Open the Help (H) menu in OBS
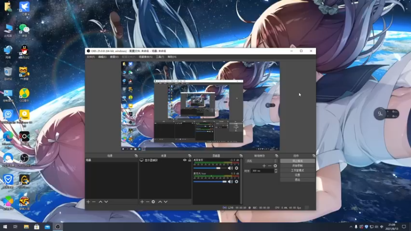Viewport: 411px width, 231px height. coord(172,57)
